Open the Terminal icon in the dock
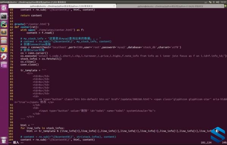 point(4,16)
